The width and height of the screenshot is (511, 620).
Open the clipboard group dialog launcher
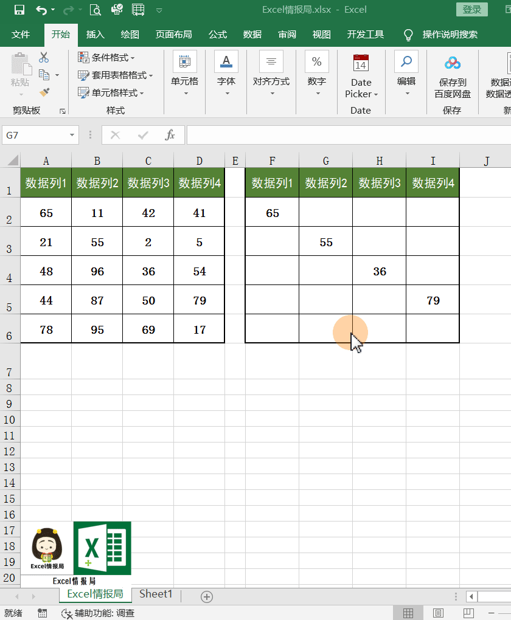tap(63, 111)
